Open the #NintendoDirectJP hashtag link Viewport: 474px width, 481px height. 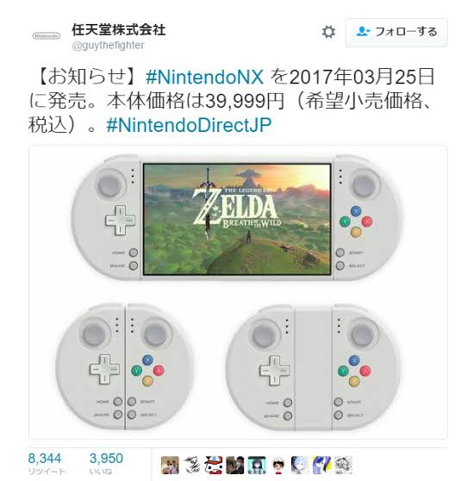tap(189, 126)
